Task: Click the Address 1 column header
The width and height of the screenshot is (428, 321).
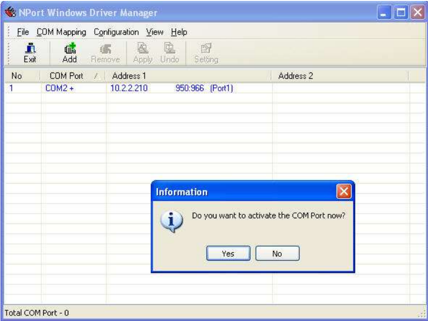Action: [x=189, y=76]
